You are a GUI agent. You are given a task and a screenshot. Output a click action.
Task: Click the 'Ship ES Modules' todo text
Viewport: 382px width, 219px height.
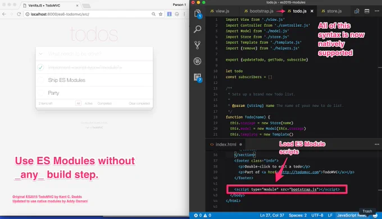[66, 80]
